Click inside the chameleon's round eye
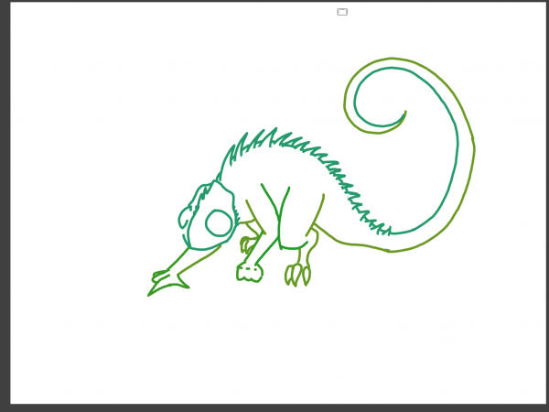The width and height of the screenshot is (549, 412). click(219, 222)
